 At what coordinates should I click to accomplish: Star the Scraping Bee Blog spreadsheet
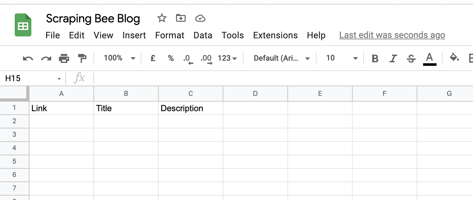click(x=162, y=18)
